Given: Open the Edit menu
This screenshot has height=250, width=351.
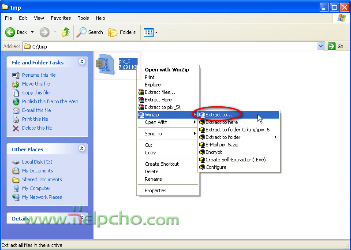Looking at the screenshot, I should pyautogui.click(x=23, y=18).
